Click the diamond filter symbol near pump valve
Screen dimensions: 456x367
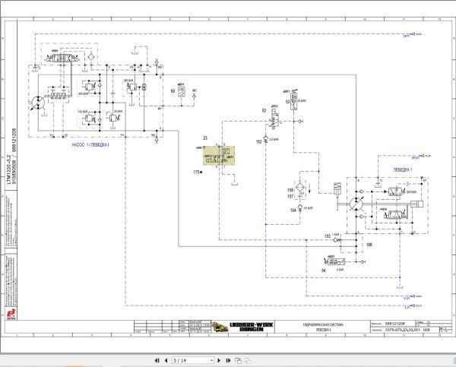(x=91, y=57)
